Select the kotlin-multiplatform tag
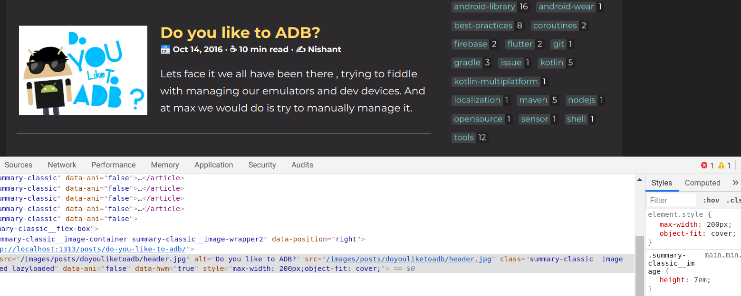Image resolution: width=741 pixels, height=296 pixels. tap(496, 82)
